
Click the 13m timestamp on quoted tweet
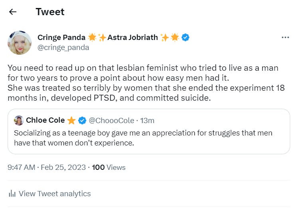click(148, 120)
